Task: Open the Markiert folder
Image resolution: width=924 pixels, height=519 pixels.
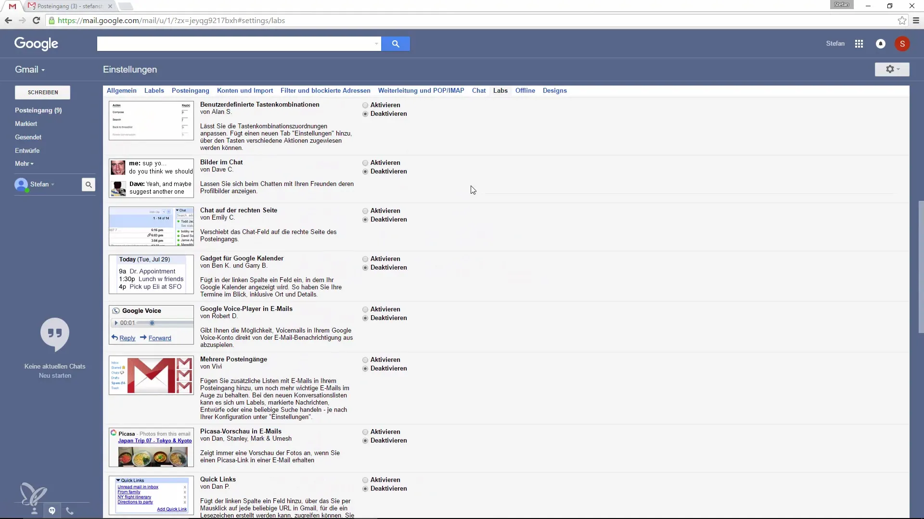Action: click(26, 124)
